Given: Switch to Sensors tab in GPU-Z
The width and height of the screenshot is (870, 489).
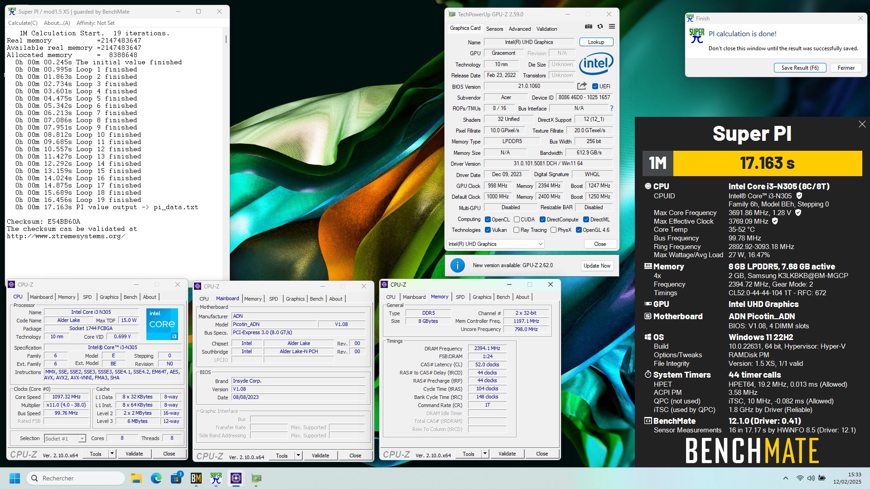Looking at the screenshot, I should pos(494,29).
